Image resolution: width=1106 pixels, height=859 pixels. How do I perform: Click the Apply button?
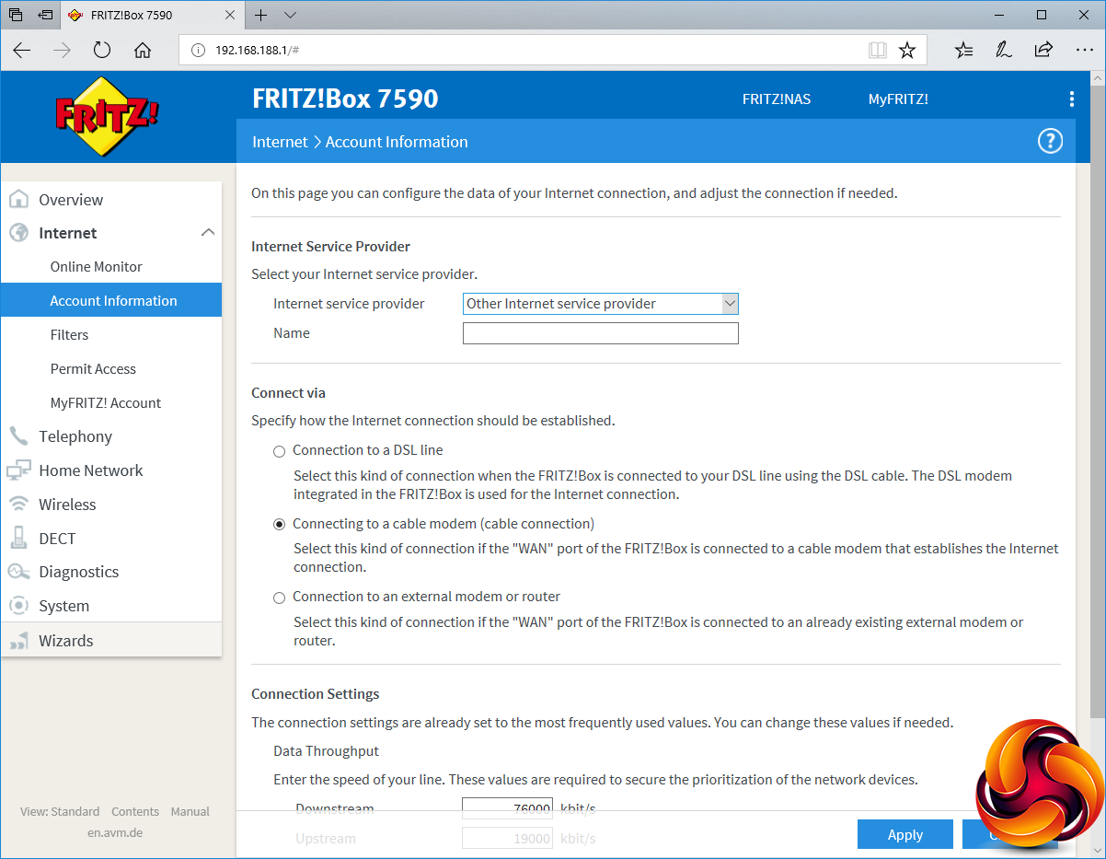904,834
